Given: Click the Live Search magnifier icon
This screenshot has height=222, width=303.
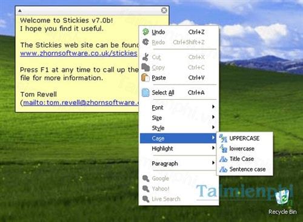Looking at the screenshot, I should click(x=145, y=199).
